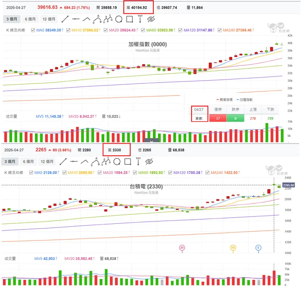Switch TSMC chart to 6 個月 range
Image resolution: width=301 pixels, height=286 pixels.
click(28, 162)
